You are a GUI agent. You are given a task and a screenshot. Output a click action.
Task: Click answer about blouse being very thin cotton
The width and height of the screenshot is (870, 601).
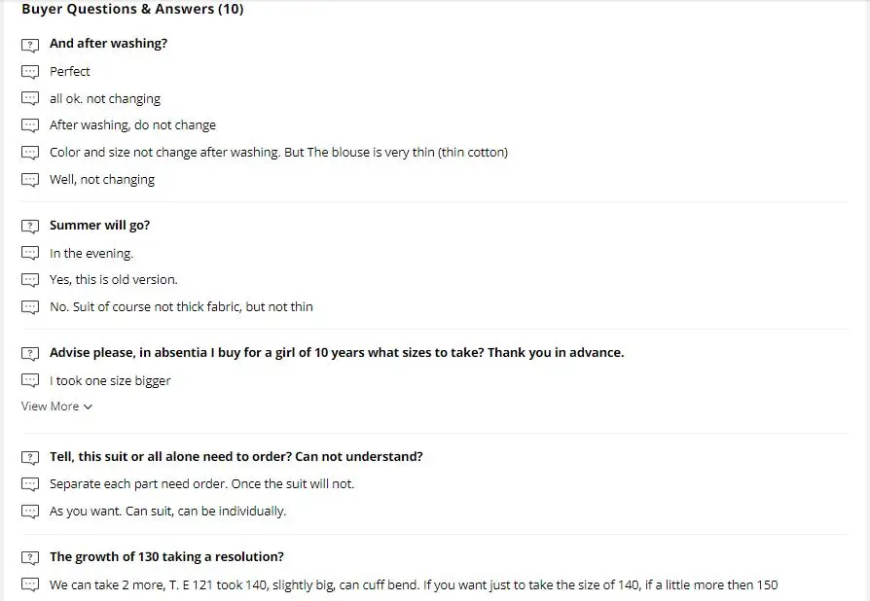[278, 152]
